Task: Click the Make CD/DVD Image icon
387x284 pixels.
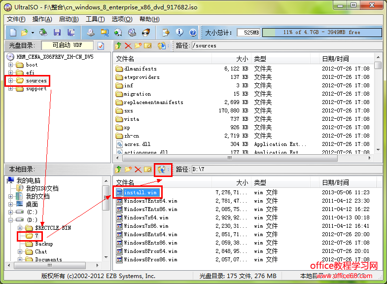Action: 91,33
